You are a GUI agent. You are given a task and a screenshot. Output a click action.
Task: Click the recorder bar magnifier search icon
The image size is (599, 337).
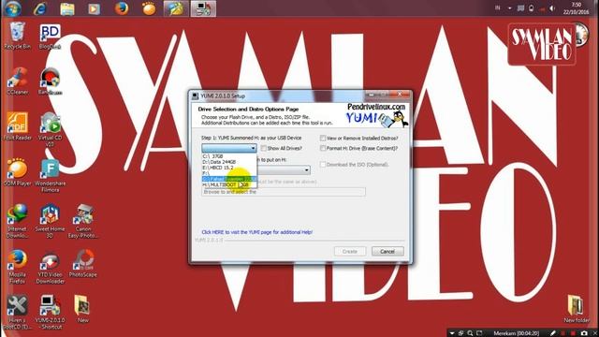tap(470, 333)
